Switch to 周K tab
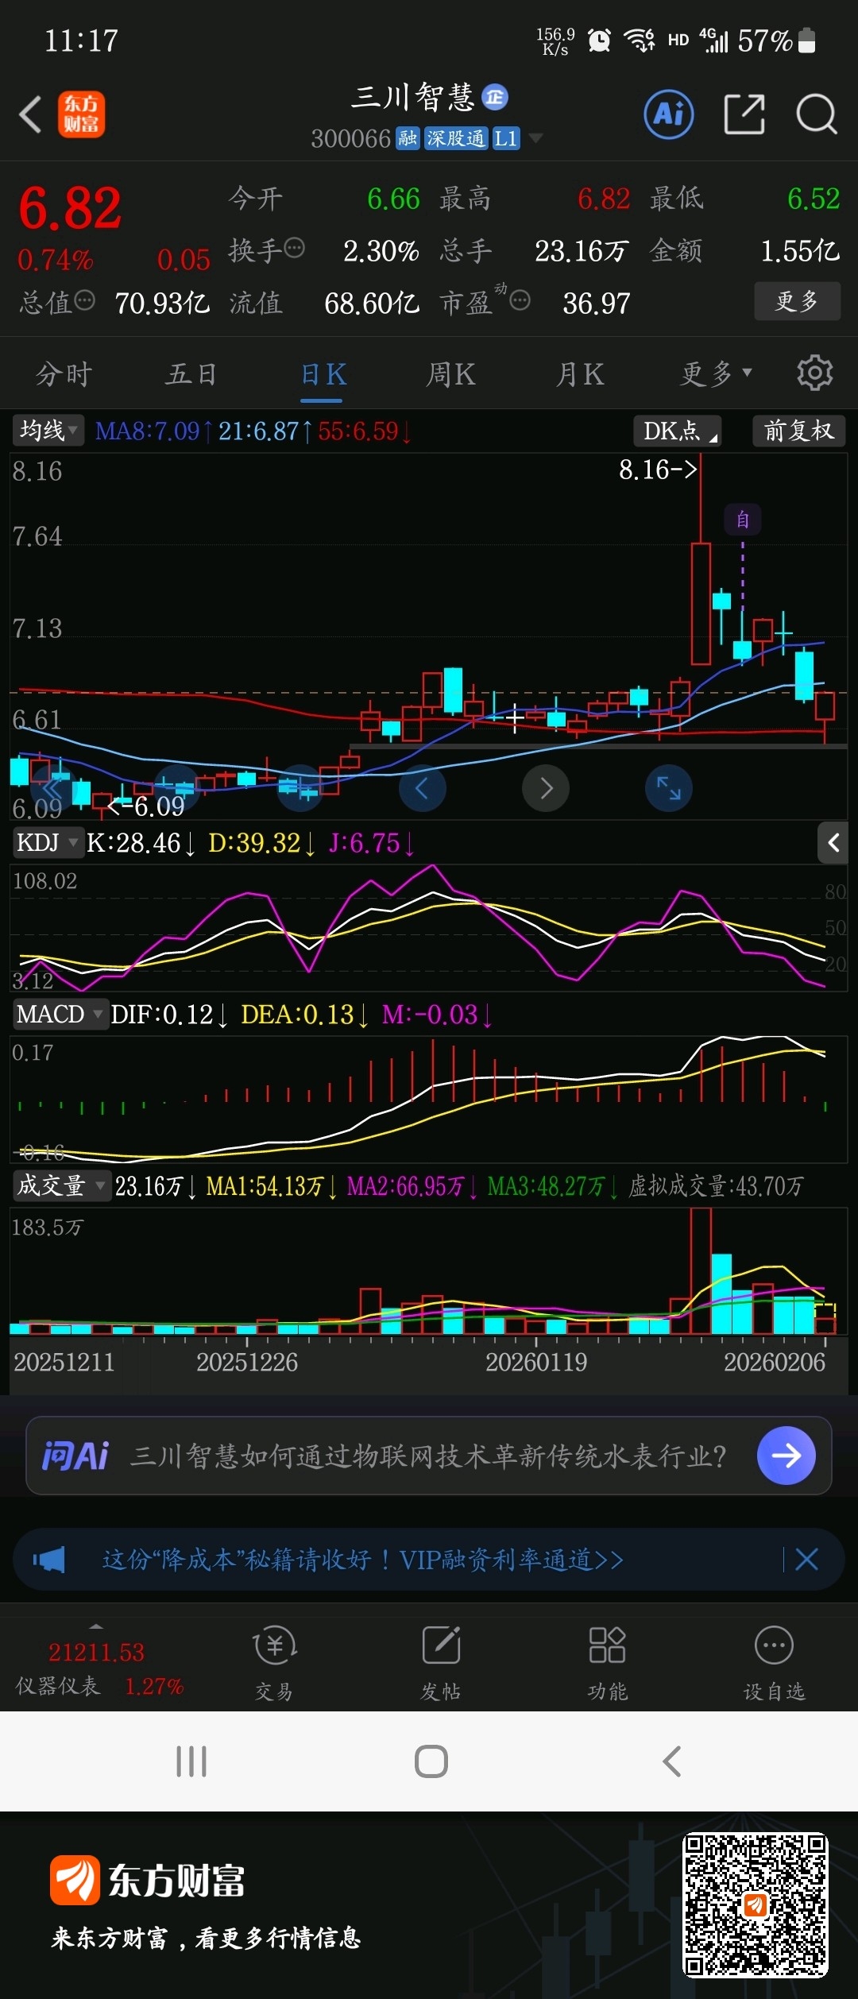 pos(451,373)
